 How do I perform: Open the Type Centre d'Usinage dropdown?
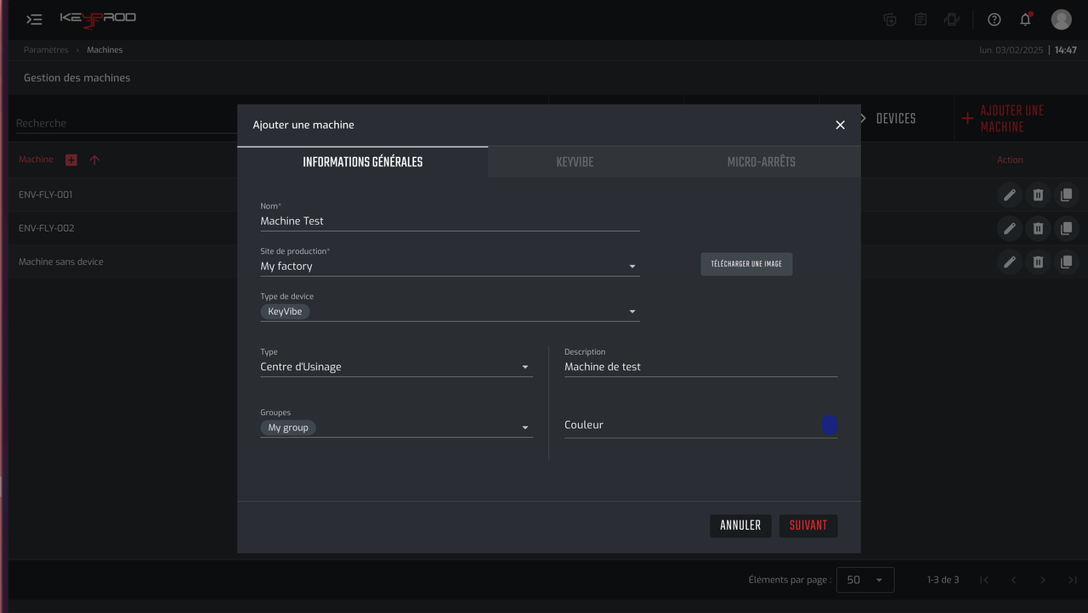396,368
